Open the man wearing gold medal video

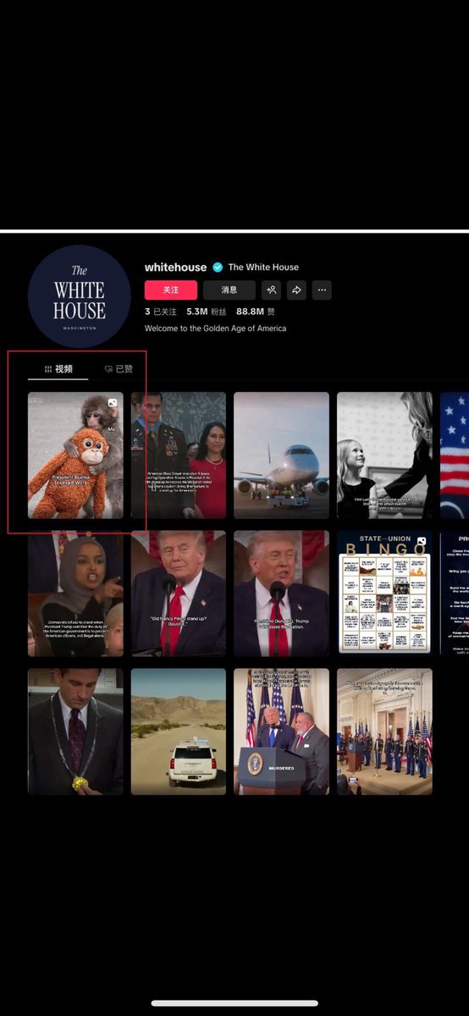tap(75, 732)
